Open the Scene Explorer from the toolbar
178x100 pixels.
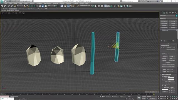[99, 6]
